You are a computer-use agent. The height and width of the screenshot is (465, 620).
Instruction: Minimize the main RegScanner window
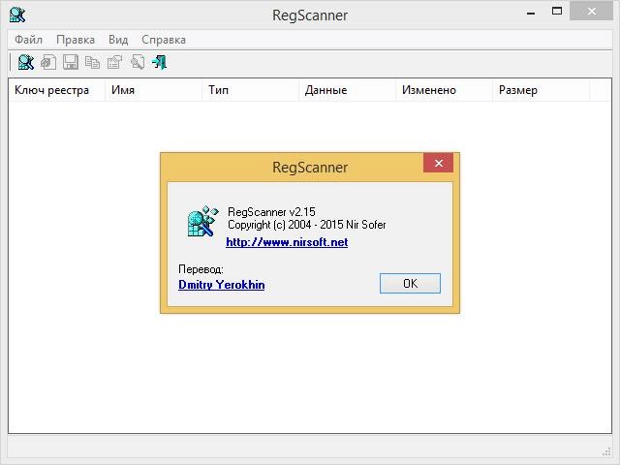[531, 12]
